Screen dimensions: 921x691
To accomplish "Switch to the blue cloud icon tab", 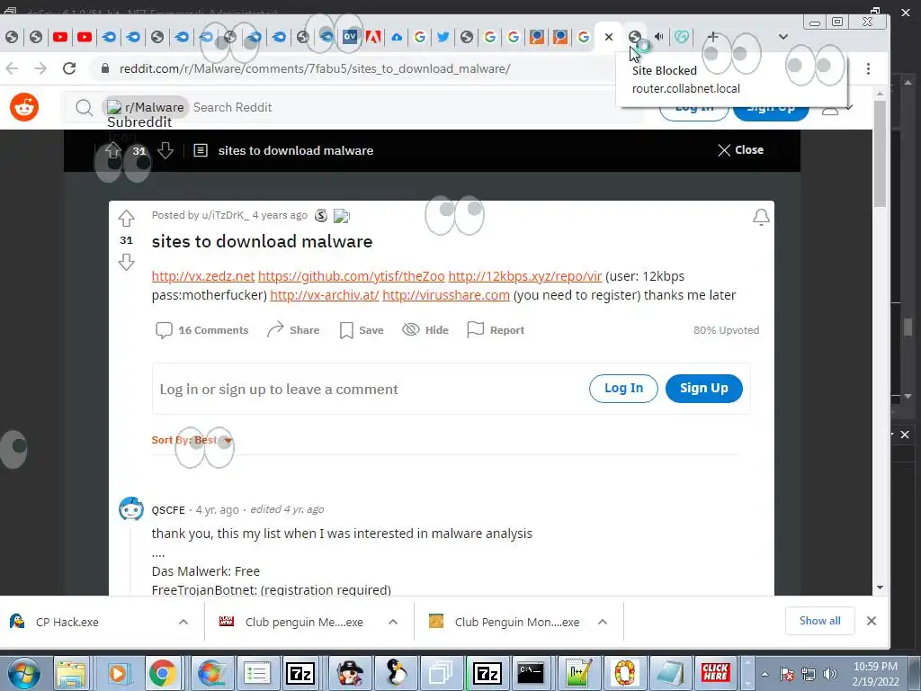I will [x=397, y=37].
